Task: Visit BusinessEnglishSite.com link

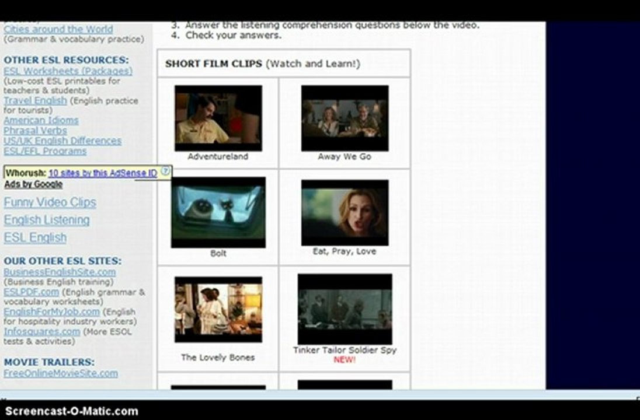Action: [x=60, y=272]
